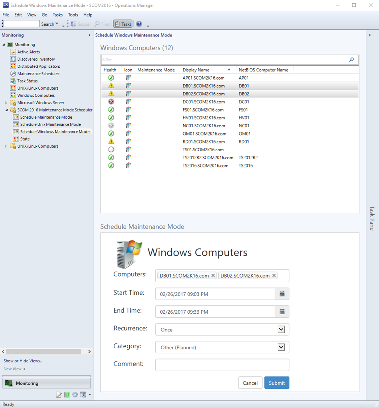Click the Monitoring workspace button
This screenshot has height=408, width=379.
pyautogui.click(x=46, y=383)
